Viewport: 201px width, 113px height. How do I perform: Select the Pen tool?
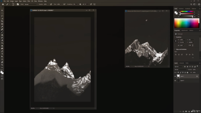(2, 51)
